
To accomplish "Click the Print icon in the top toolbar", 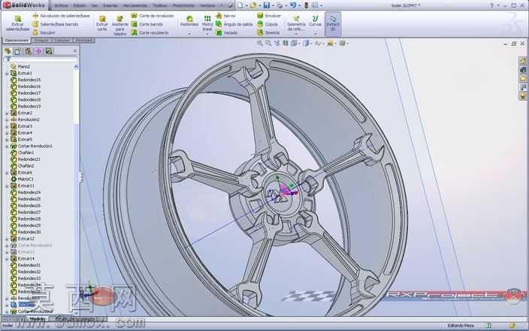I will click(280, 5).
